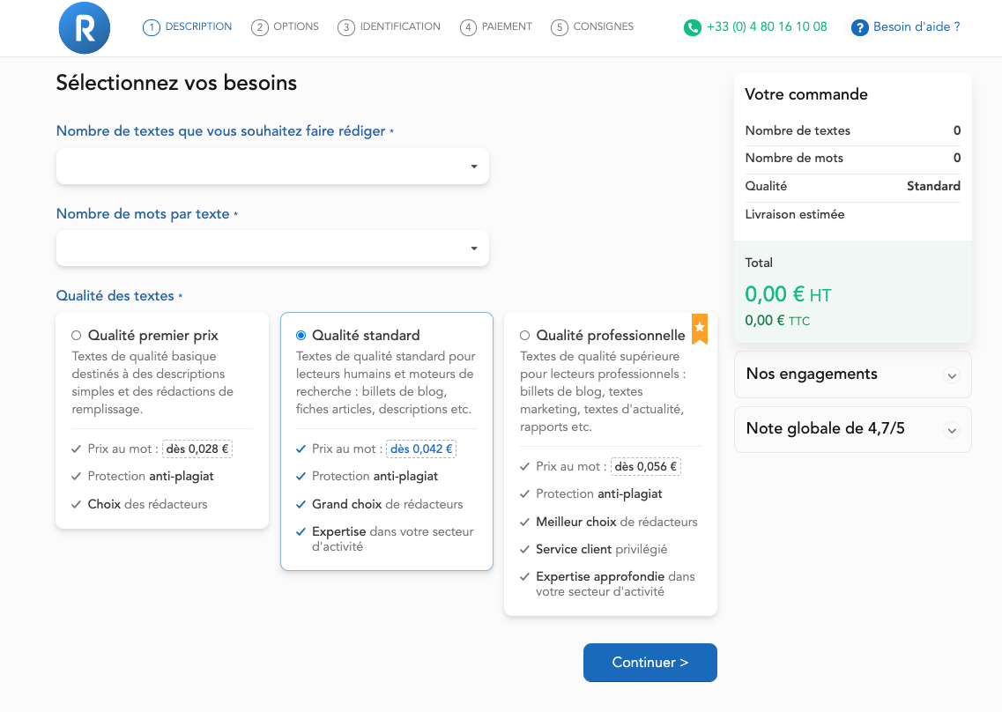Open the words per text dropdown

point(272,248)
